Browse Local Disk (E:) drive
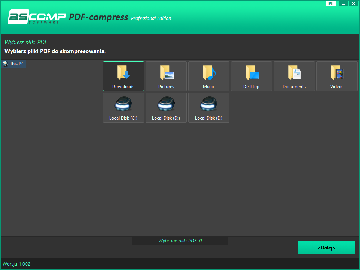This screenshot has width=360, height=270. (x=209, y=108)
